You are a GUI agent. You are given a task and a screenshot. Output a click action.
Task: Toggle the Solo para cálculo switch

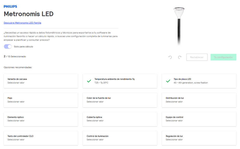[8, 47]
